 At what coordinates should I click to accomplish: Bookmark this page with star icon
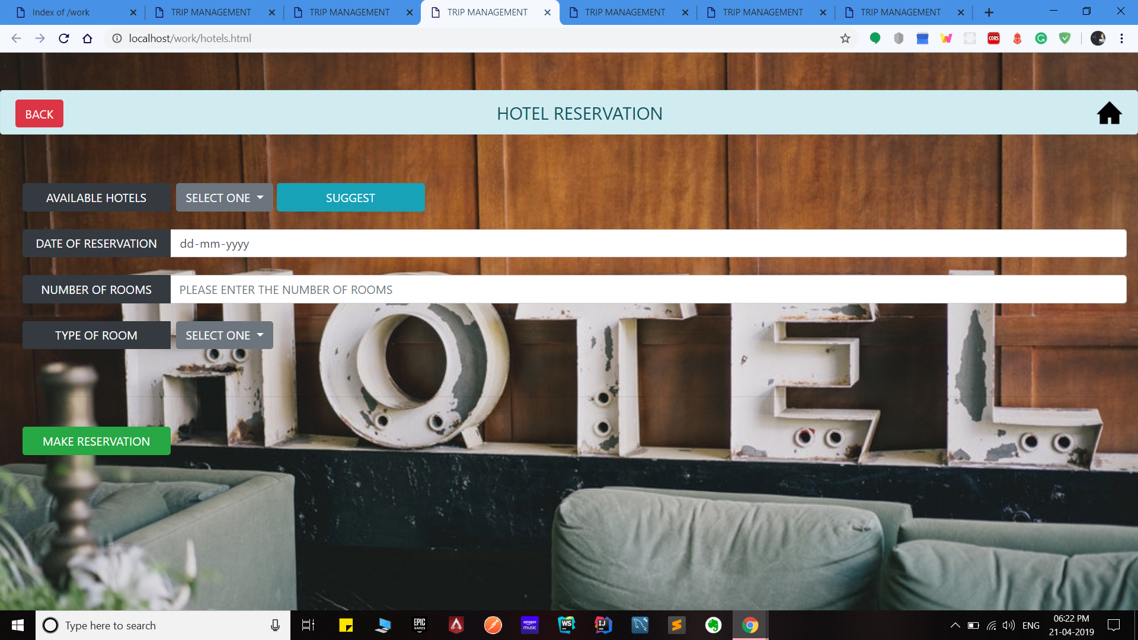[845, 39]
